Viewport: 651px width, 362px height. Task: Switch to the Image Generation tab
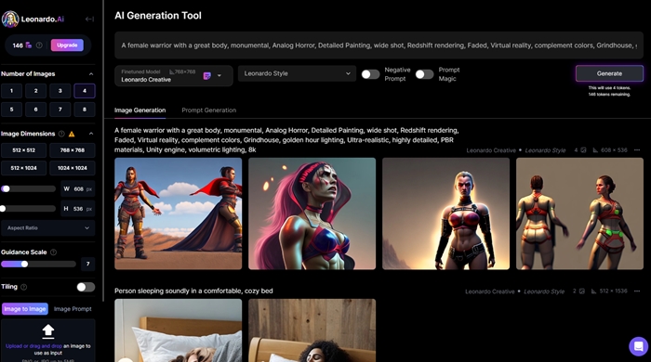[x=139, y=110]
